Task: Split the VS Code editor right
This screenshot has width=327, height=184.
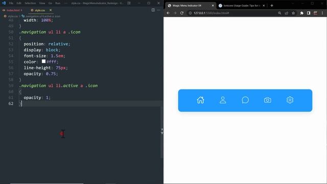Action: (x=153, y=10)
